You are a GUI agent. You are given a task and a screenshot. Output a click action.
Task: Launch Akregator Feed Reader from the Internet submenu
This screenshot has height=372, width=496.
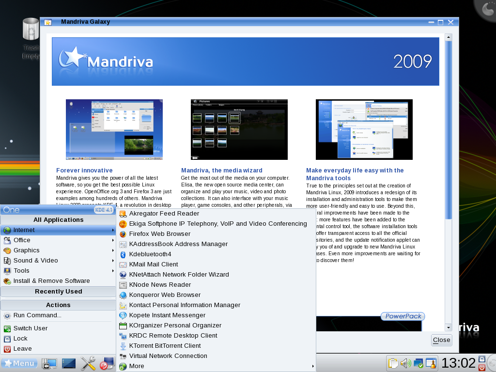[217, 214]
